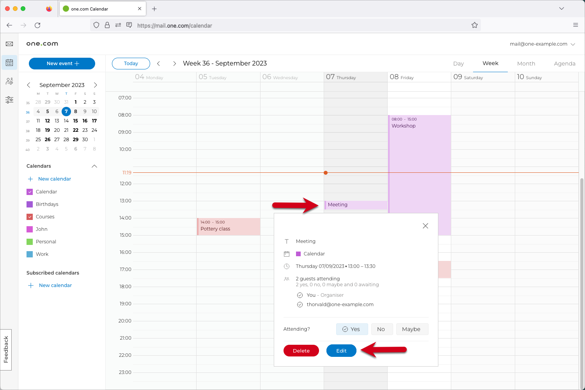The image size is (585, 390).
Task: Go to next week using the arrow
Action: (x=174, y=64)
